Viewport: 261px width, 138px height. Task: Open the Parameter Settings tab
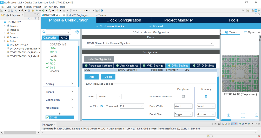98,66
